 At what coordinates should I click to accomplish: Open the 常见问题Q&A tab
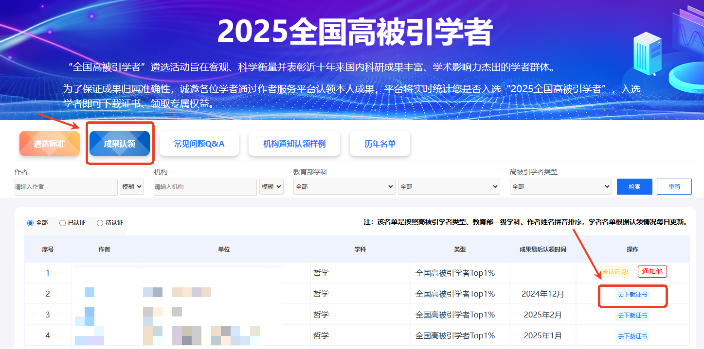(x=199, y=144)
